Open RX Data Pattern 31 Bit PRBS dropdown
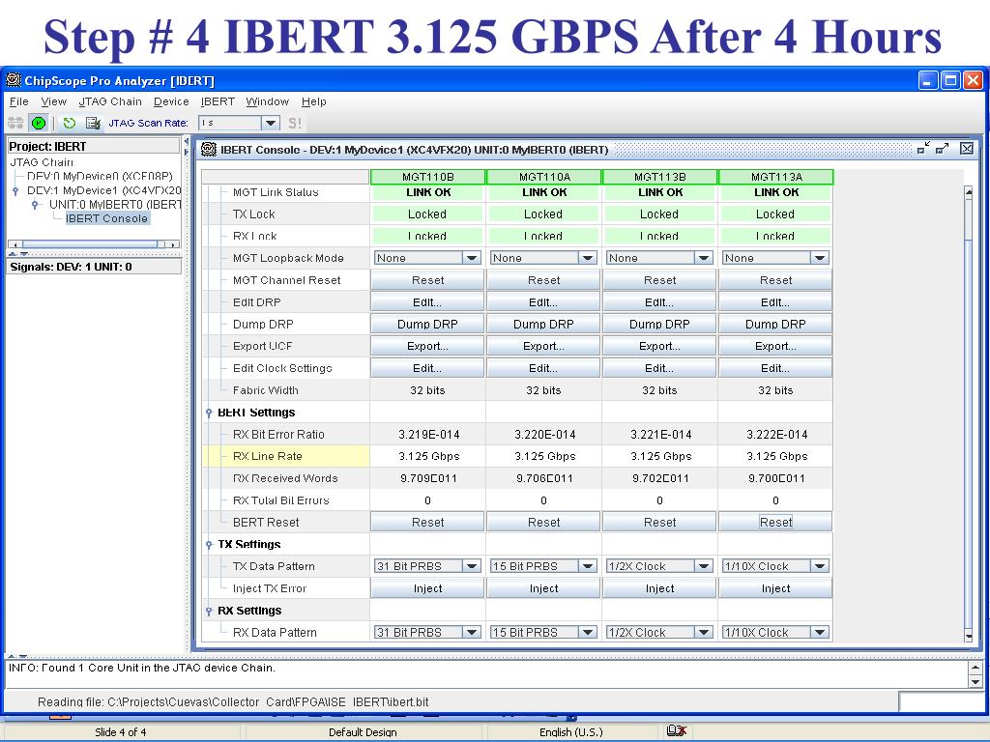The width and height of the screenshot is (990, 742). 471,632
